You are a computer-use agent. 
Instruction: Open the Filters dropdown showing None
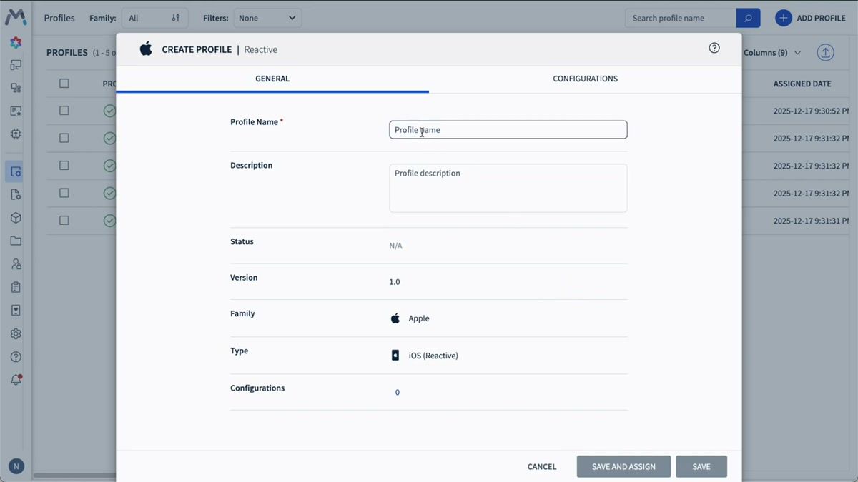point(267,17)
